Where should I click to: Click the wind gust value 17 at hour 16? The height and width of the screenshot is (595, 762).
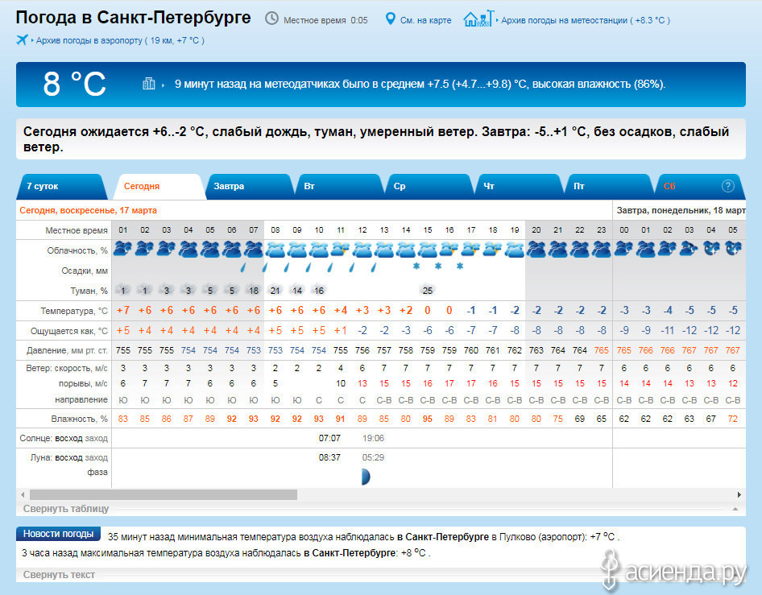(x=449, y=383)
